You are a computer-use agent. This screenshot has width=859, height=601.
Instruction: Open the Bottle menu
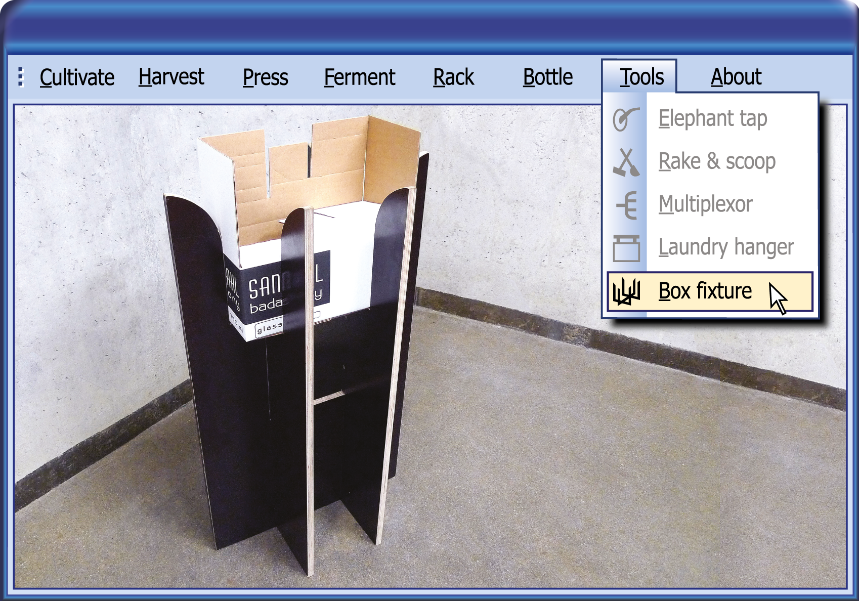pyautogui.click(x=548, y=77)
